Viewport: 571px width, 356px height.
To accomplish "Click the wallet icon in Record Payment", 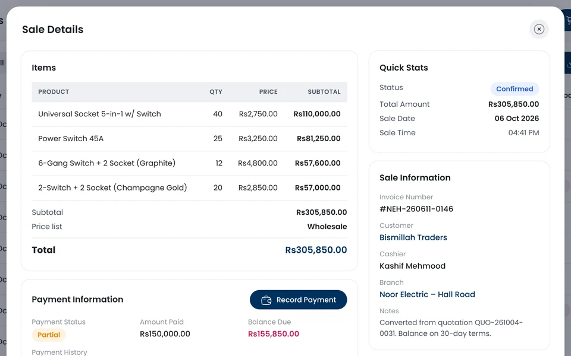I will tap(266, 300).
